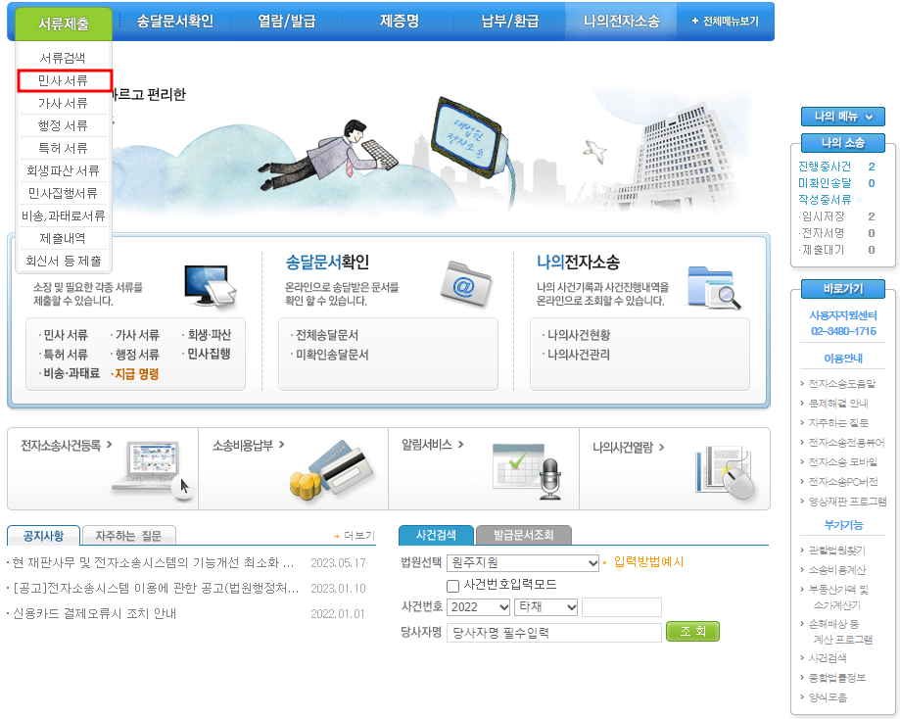Select 민사집행서류 in the dropdown menu
The image size is (900, 719).
pyautogui.click(x=63, y=193)
